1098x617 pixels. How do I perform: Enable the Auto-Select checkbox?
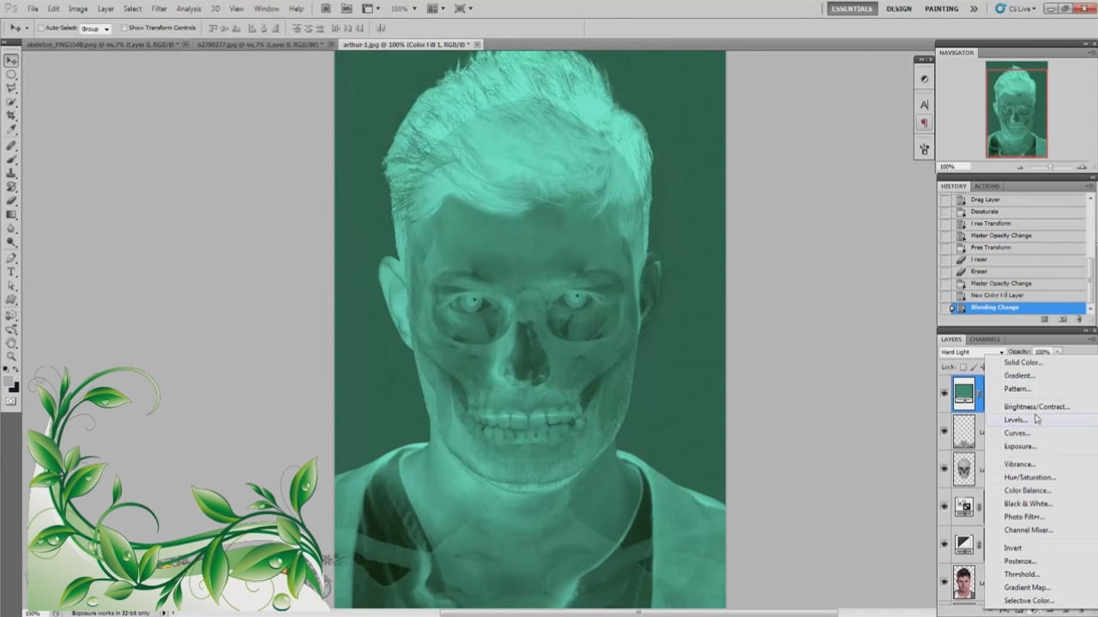click(41, 28)
